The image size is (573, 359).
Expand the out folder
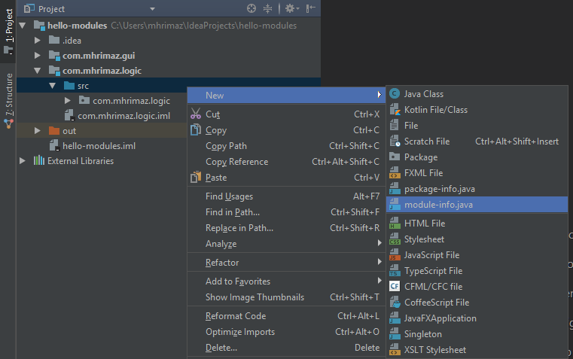point(38,131)
